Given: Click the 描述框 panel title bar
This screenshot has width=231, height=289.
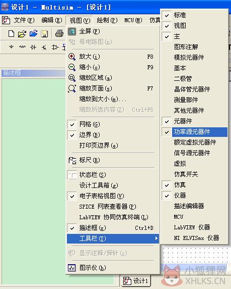Looking at the screenshot, I should point(33,73).
